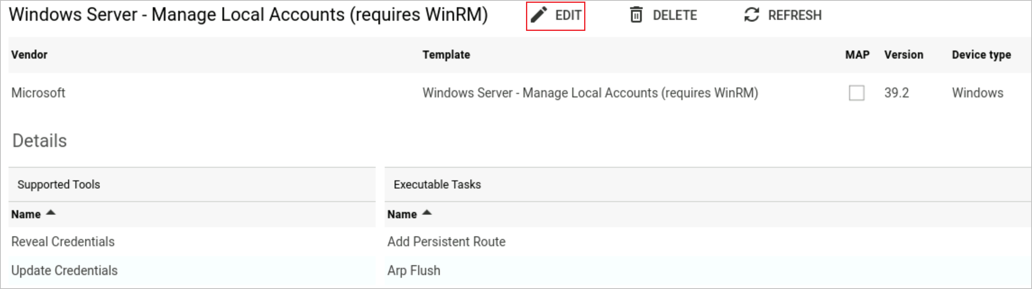
Task: Select the Version column header
Action: 904,55
